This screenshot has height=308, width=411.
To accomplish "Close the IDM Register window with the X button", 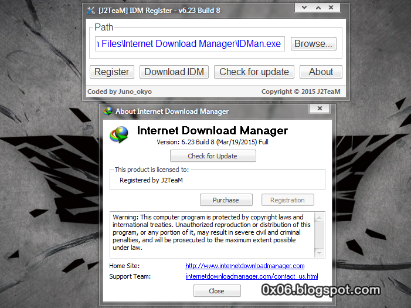I will point(331,8).
